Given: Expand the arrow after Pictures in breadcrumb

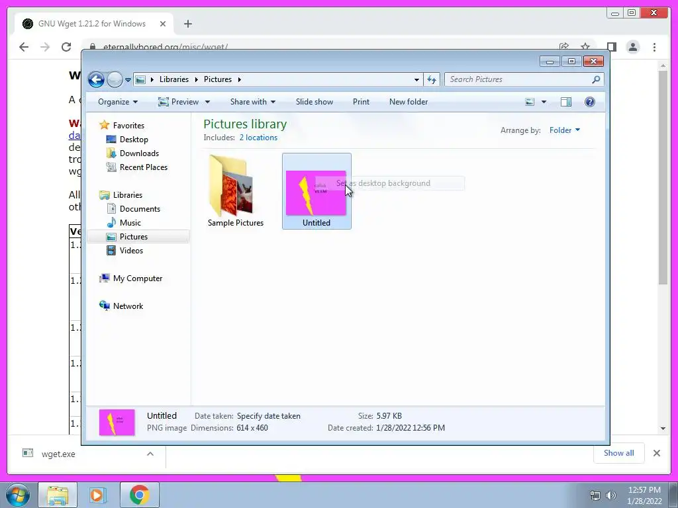Looking at the screenshot, I should click(239, 79).
